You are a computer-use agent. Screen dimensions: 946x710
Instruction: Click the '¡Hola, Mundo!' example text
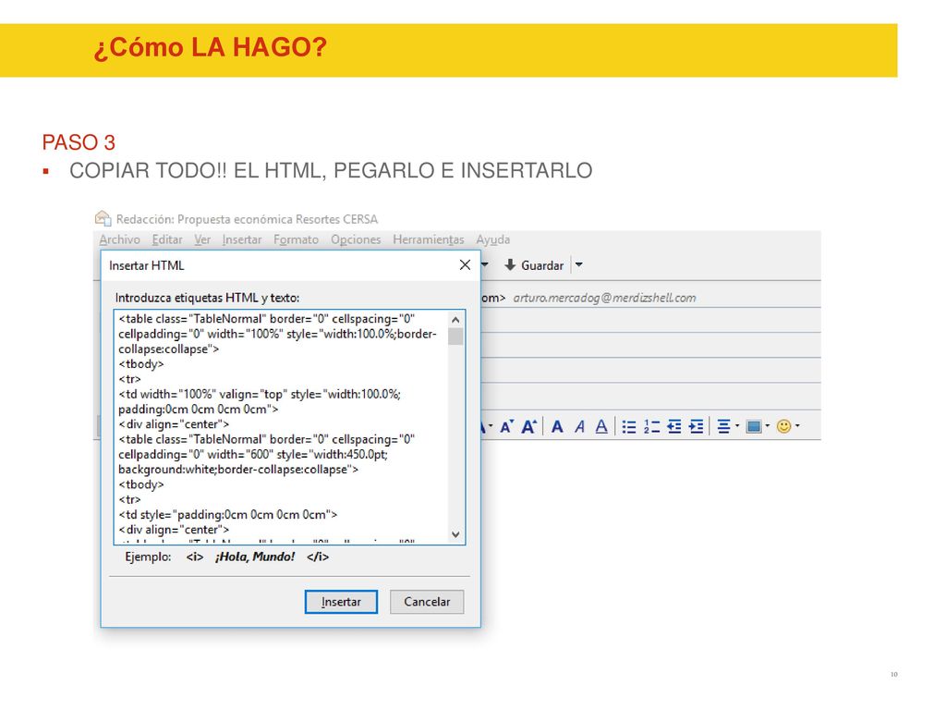[x=255, y=557]
